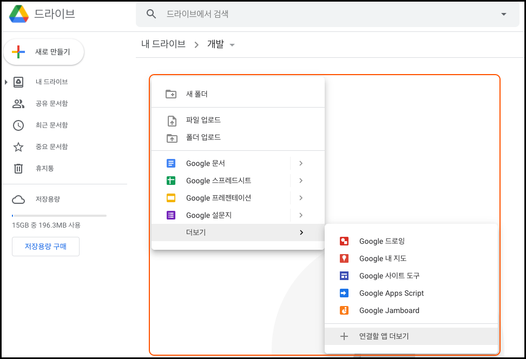Click the Google 내 지도 pin icon
Viewport: 526px width, 359px height.
344,258
